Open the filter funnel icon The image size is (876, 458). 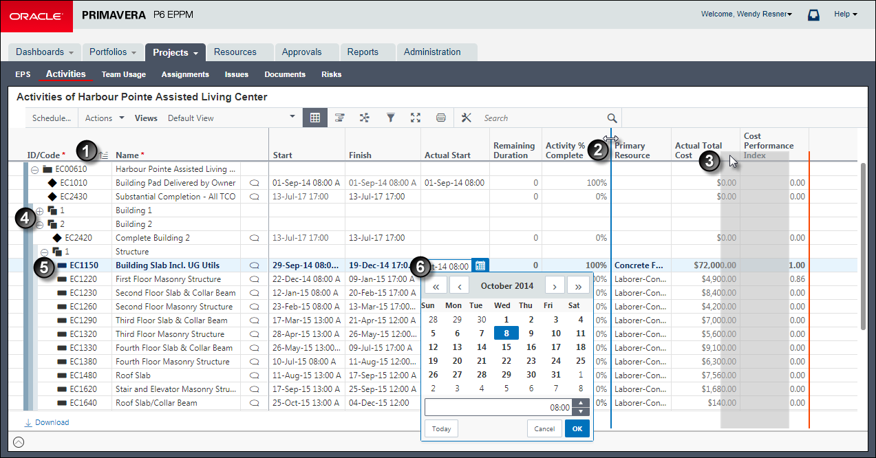pos(390,118)
